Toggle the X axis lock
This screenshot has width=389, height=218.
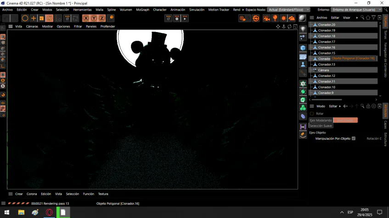click(86, 18)
